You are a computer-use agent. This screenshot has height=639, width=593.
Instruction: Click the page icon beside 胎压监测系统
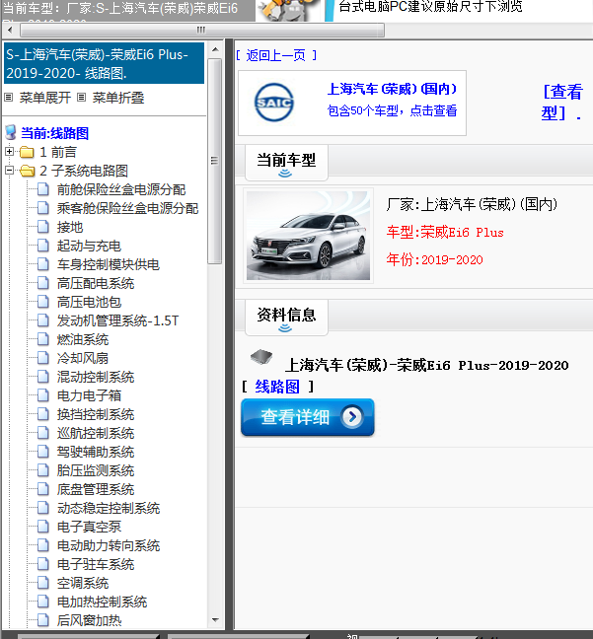click(43, 470)
